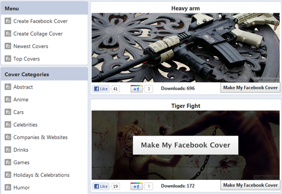
Task: Click Make My Facebook Cover under Tiger Fight
Action: (250, 185)
